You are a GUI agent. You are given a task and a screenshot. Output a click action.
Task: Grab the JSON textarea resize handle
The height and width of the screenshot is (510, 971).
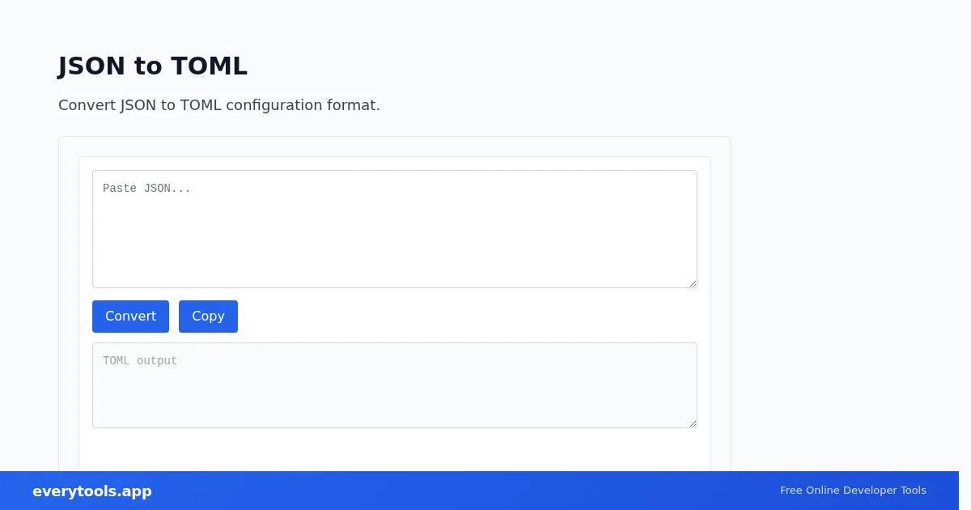(x=693, y=283)
